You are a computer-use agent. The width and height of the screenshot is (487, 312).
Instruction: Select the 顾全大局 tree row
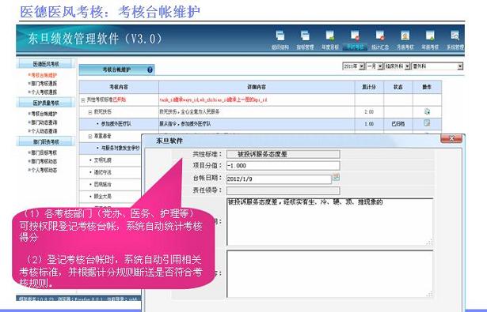point(111,197)
